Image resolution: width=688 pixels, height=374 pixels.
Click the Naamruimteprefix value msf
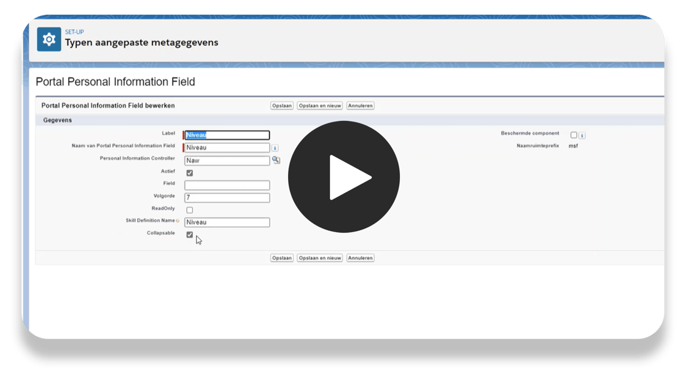pyautogui.click(x=573, y=146)
